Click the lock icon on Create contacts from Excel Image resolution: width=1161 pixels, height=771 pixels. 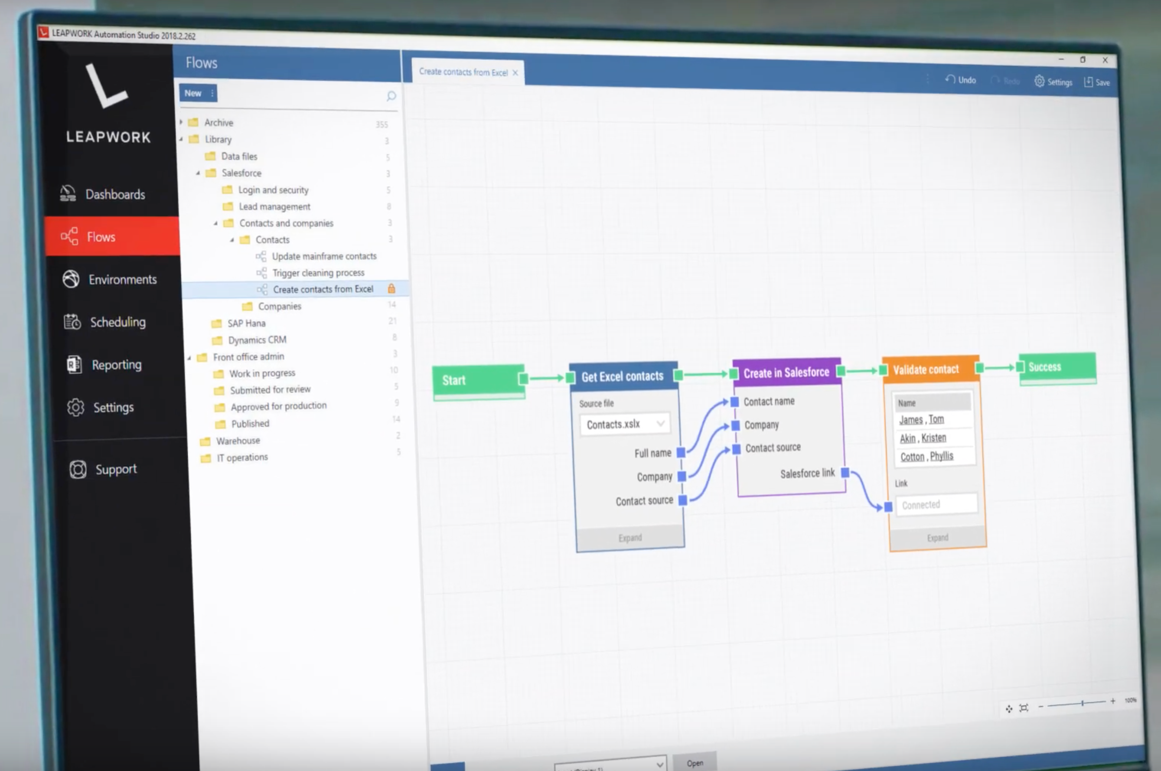[391, 288]
